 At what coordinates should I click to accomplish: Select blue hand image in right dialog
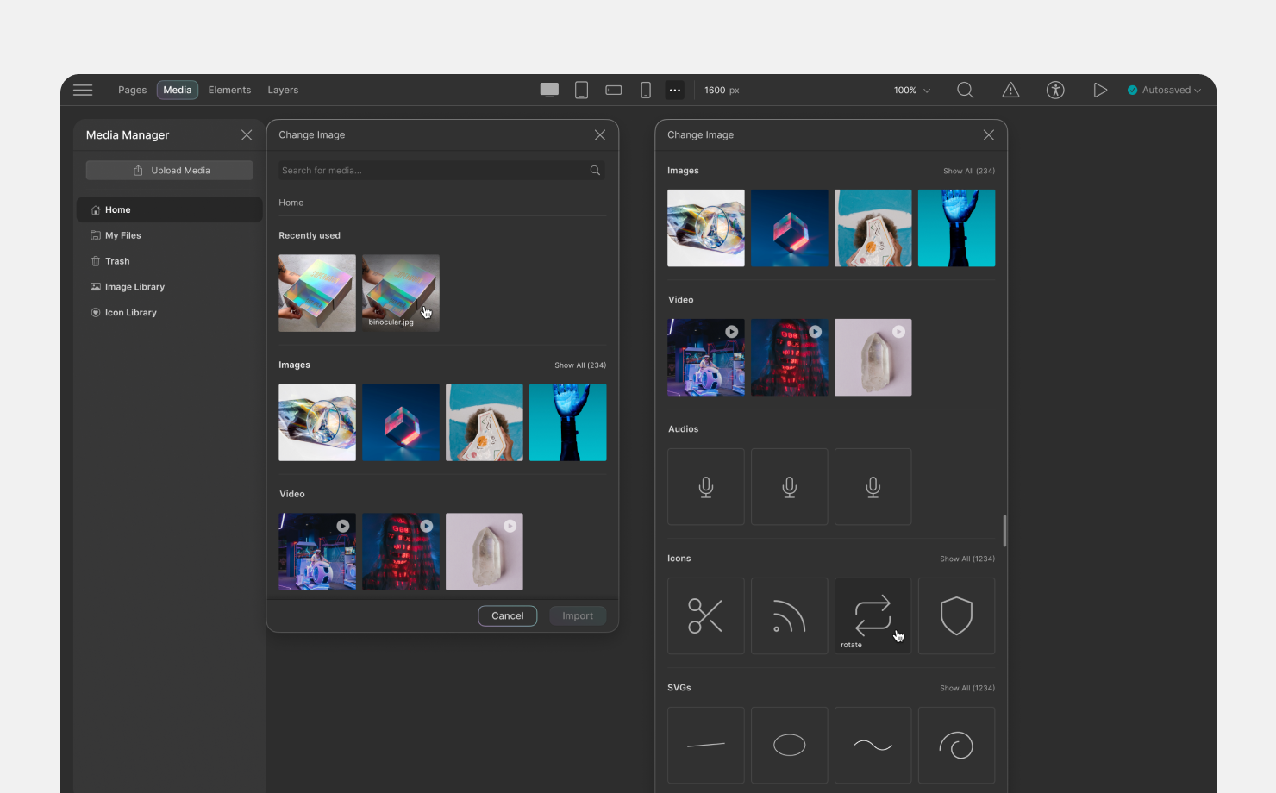tap(956, 228)
